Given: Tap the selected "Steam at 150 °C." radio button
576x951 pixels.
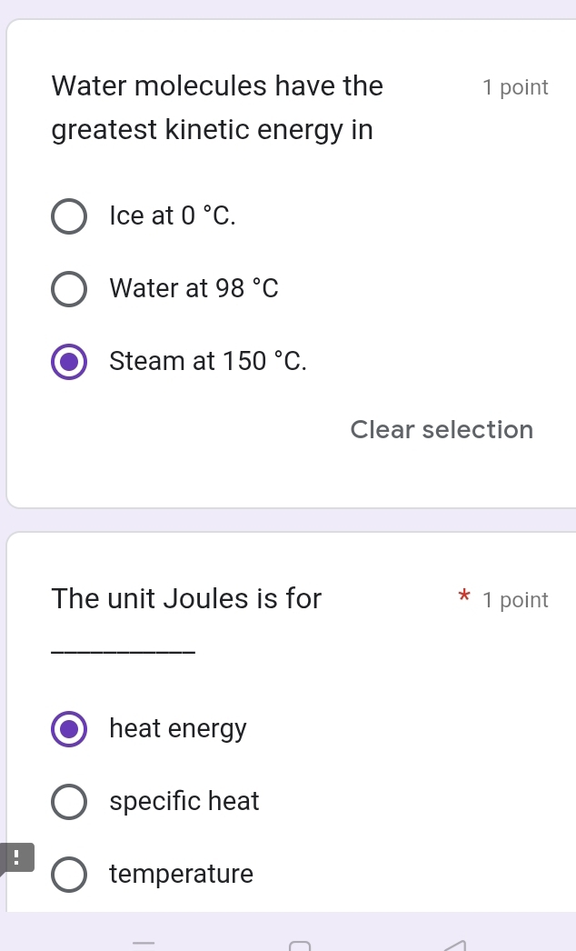Looking at the screenshot, I should (x=69, y=362).
